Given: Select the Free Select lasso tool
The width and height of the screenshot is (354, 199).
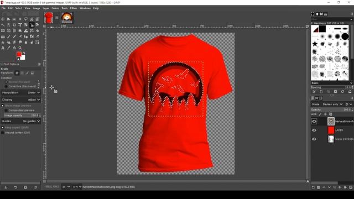Looking at the screenshot, I should [x=26, y=19].
